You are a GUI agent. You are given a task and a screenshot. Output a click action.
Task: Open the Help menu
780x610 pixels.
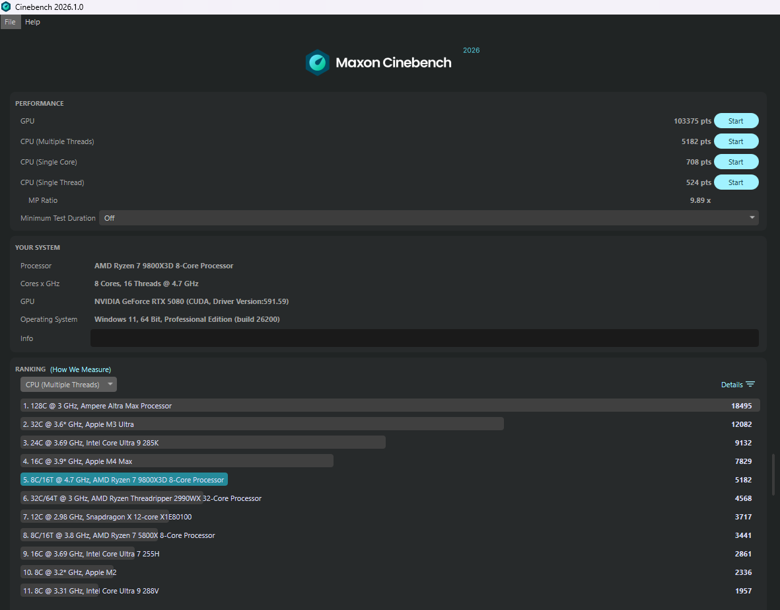(x=32, y=22)
